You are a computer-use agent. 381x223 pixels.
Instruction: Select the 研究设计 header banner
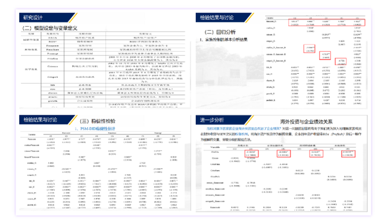click(48, 17)
